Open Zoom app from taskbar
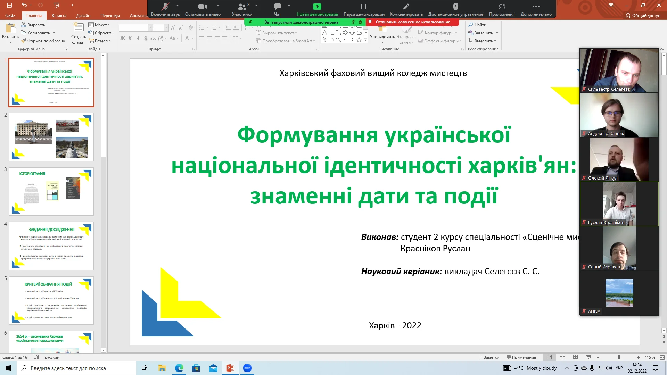Viewport: 667px width, 375px height. coord(247,368)
